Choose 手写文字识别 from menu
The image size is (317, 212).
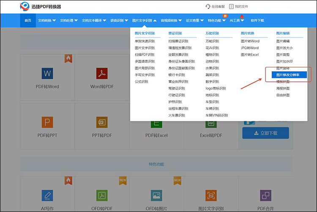point(145,75)
